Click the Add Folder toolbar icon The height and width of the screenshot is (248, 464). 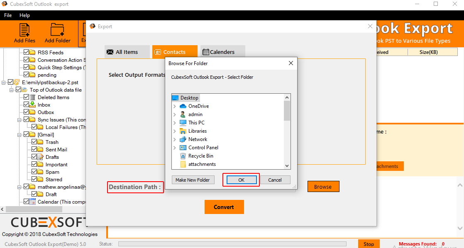[x=57, y=33]
